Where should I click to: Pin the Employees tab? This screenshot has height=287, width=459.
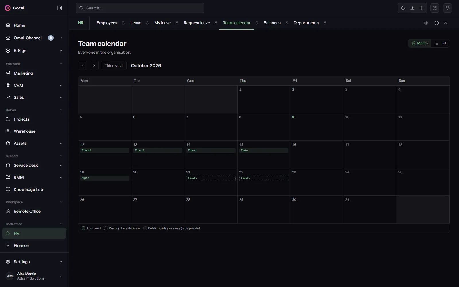click(x=123, y=23)
